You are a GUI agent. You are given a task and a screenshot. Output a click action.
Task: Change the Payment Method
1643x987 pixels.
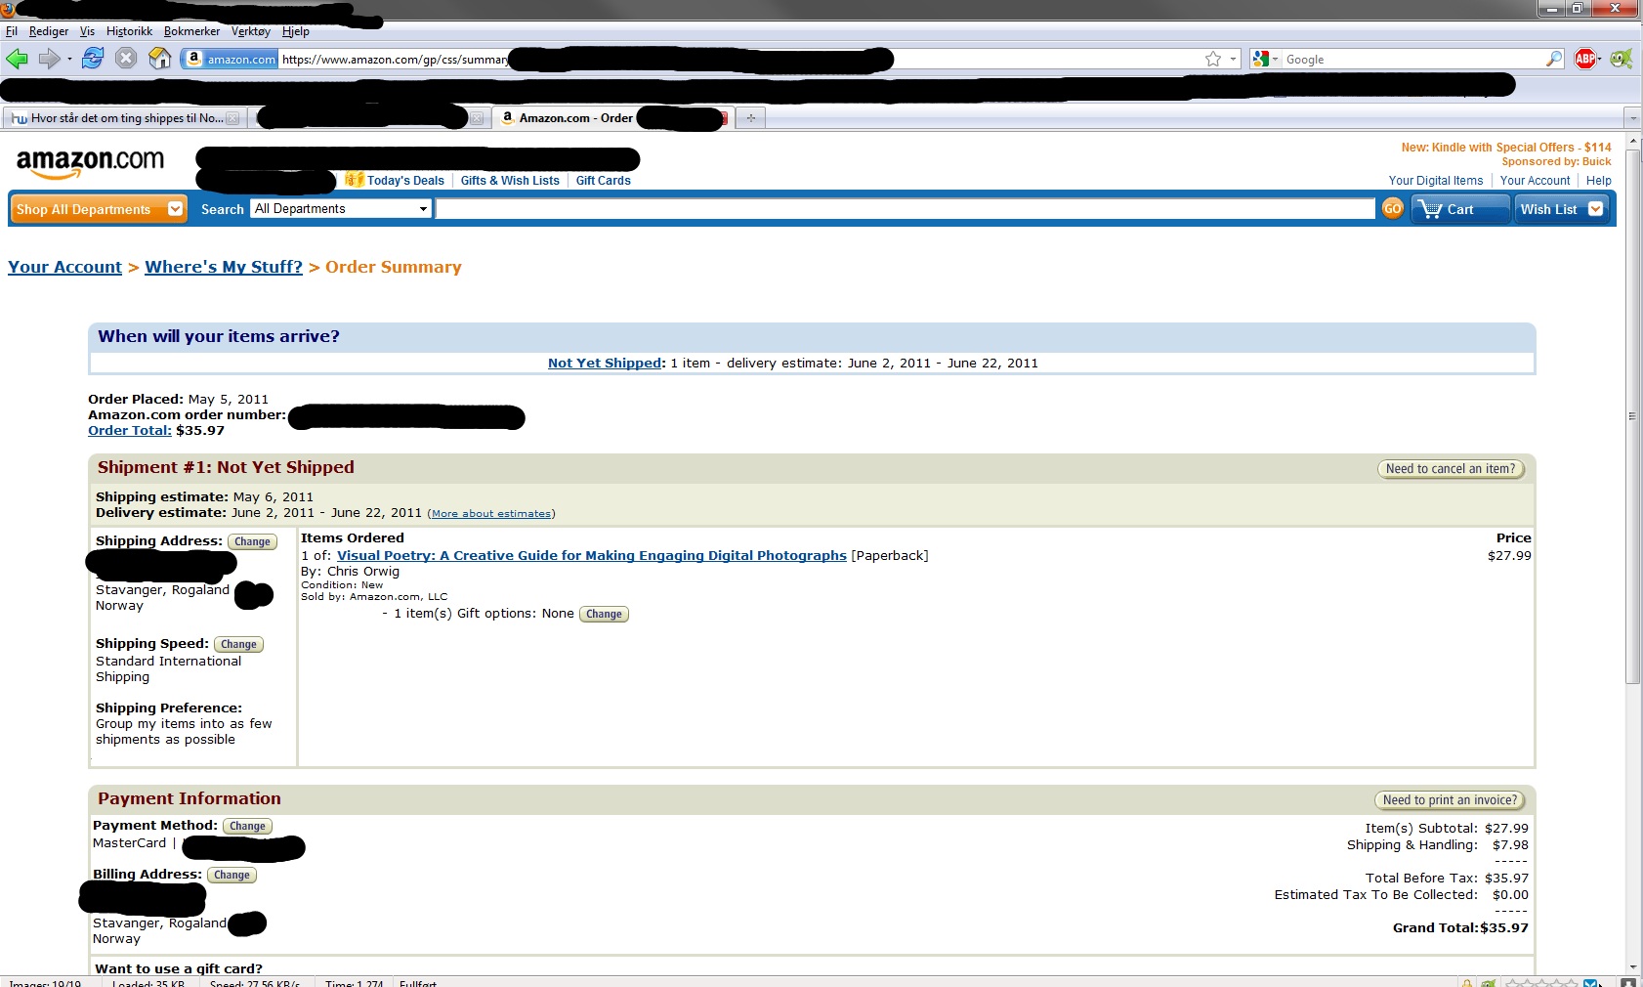point(247,826)
